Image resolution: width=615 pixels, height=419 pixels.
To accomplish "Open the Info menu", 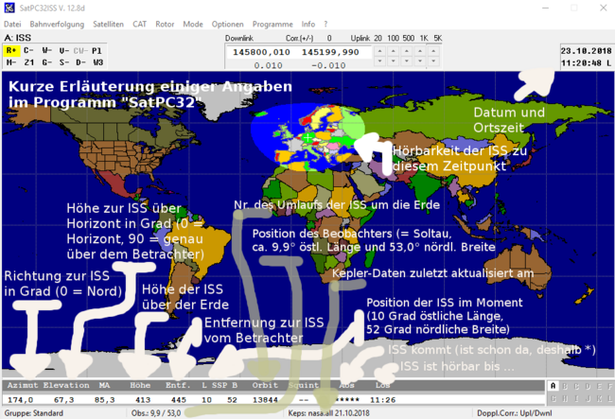I will 308,24.
